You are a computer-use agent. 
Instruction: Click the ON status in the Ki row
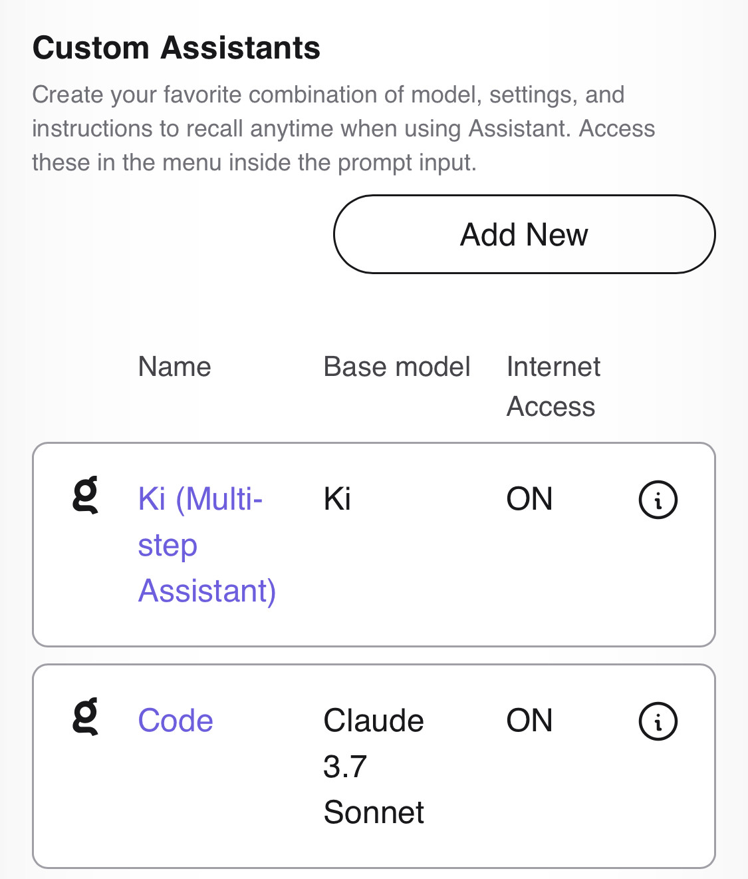(x=529, y=499)
